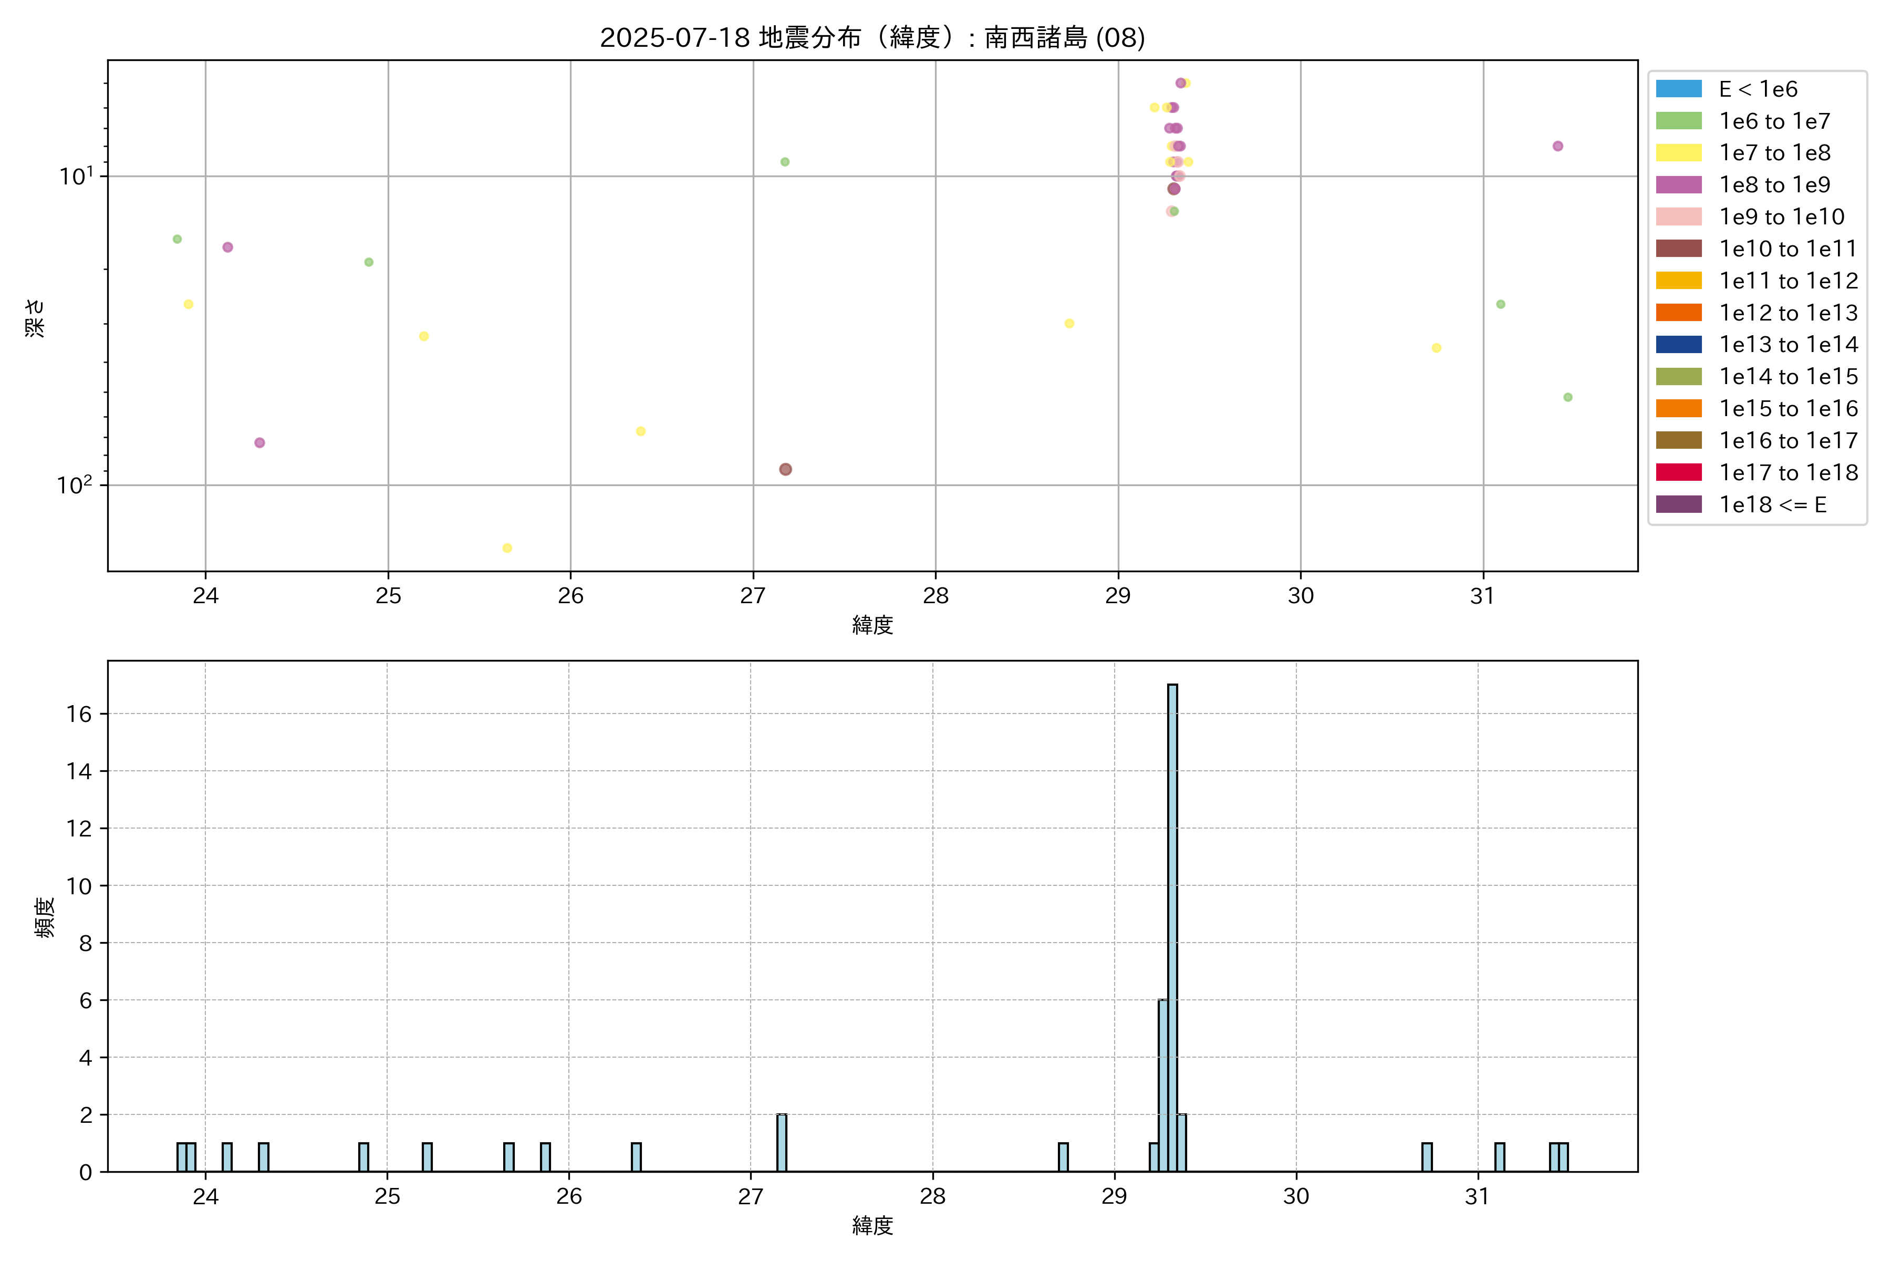Click the green scatter point near latitude 24.9
The width and height of the screenshot is (1891, 1261).
click(369, 262)
